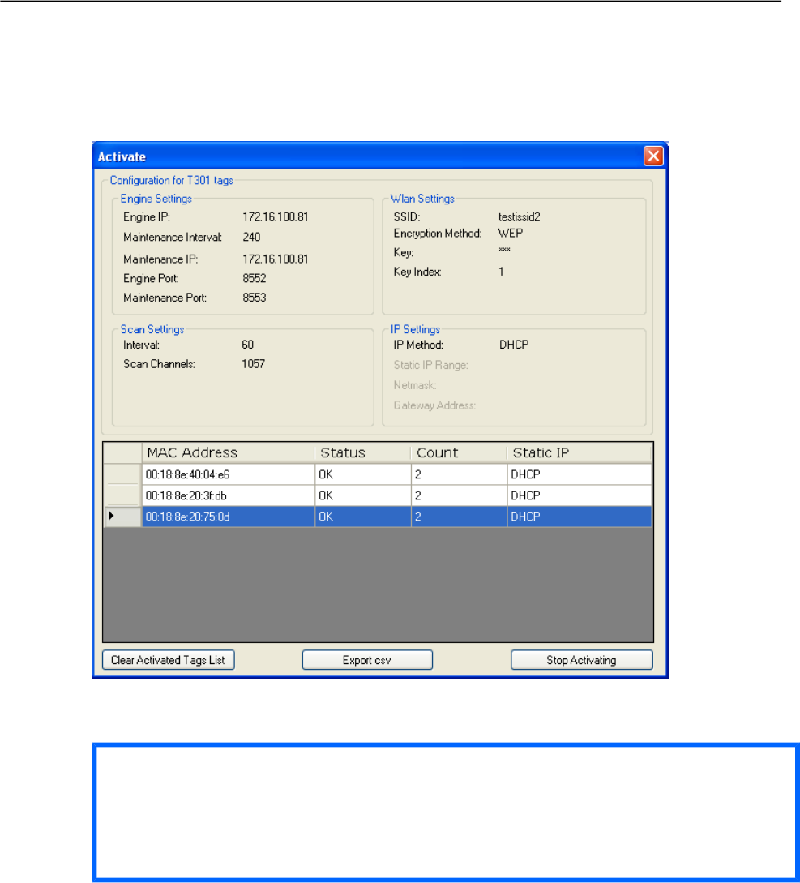
Task: Click DHCP cell in 00:18:8e:20:75:0d row
Action: click(580, 517)
